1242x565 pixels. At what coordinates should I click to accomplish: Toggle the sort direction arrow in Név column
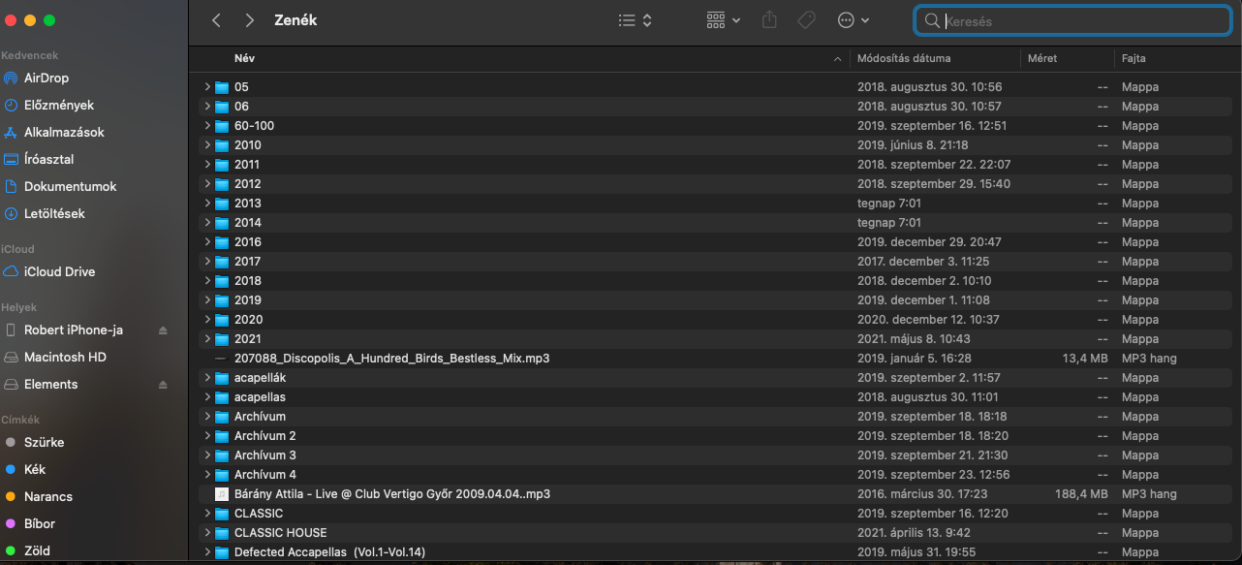837,59
